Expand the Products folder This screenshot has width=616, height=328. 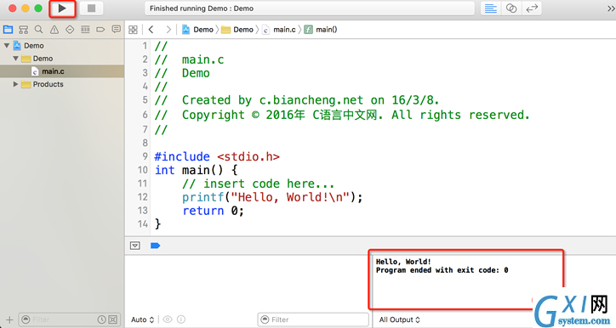point(15,84)
